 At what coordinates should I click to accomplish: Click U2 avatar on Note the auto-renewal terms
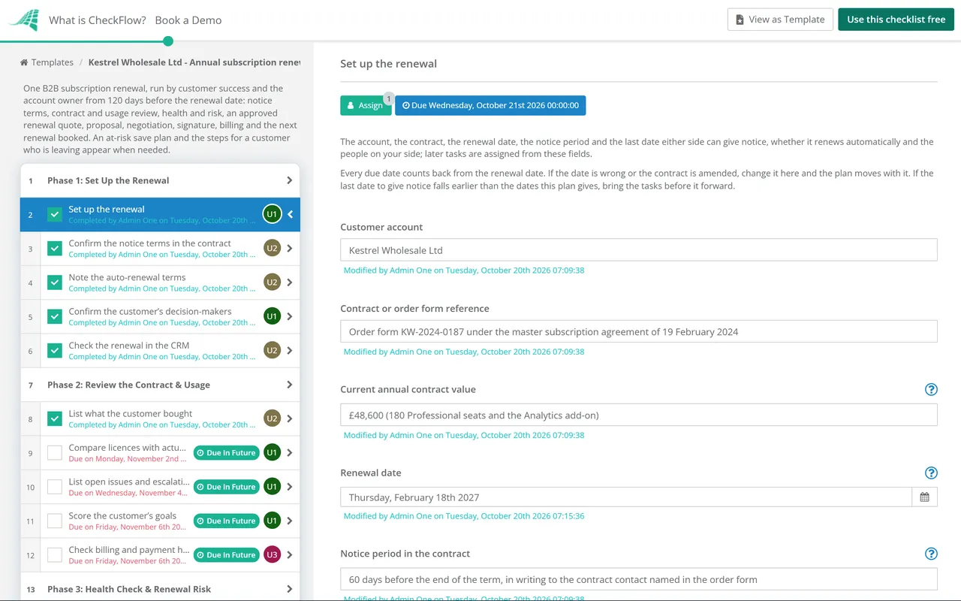pyautogui.click(x=272, y=282)
